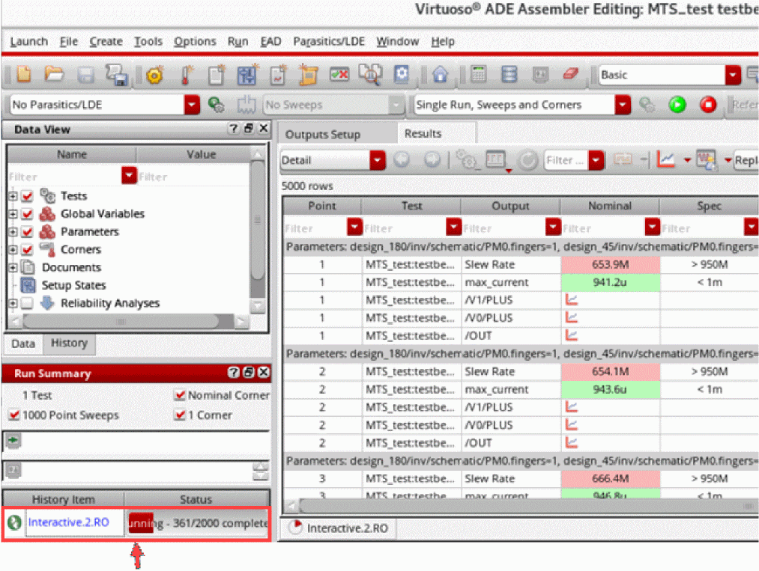
Task: Click the plot graph icon in Results toolbar
Action: point(665,159)
